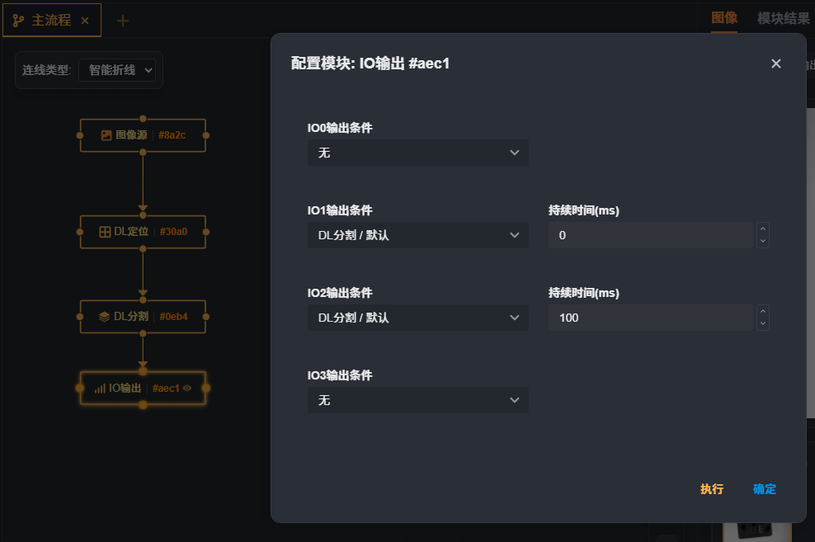This screenshot has height=542, width=815.
Task: Add a new flow tab with plus icon
Action: [x=123, y=21]
